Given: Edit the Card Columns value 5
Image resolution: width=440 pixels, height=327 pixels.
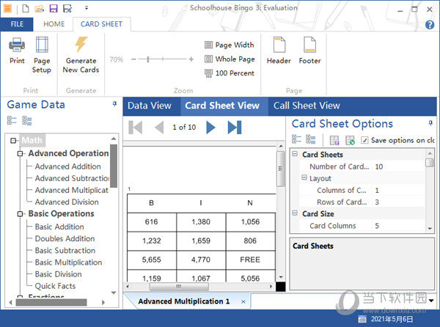Looking at the screenshot, I should pyautogui.click(x=398, y=226).
